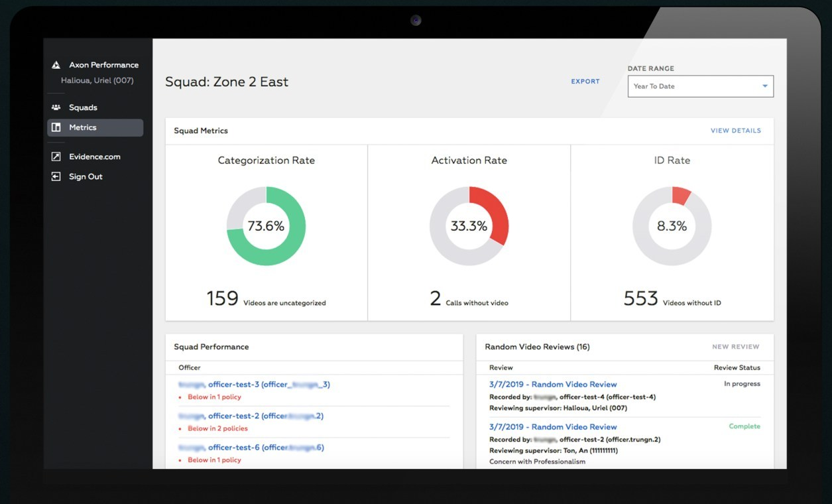Open the Squads section

pos(82,107)
